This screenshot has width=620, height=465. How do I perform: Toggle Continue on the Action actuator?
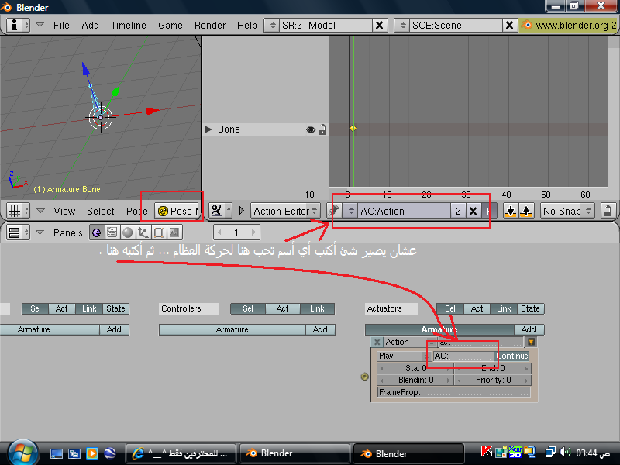[512, 356]
